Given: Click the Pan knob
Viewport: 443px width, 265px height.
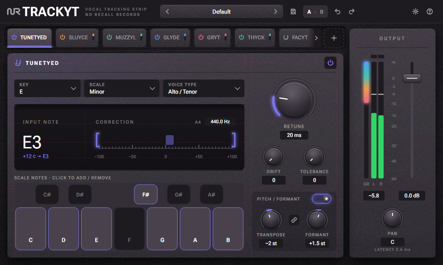Looking at the screenshot, I should [x=392, y=218].
